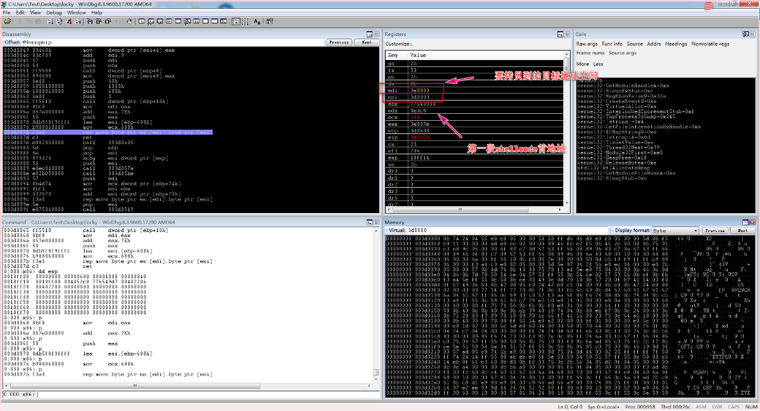Click Customize... in Registers window
The height and width of the screenshot is (411, 760).
(399, 44)
